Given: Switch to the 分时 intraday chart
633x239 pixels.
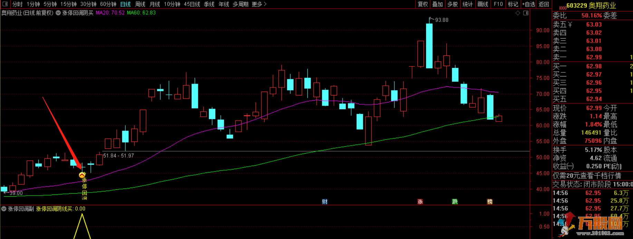Looking at the screenshot, I should pos(17,4).
